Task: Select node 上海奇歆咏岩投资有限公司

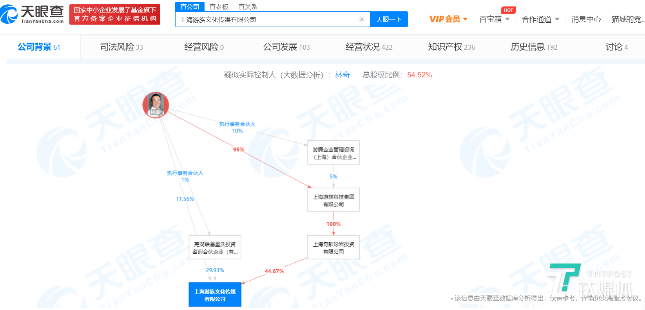Action: point(333,247)
